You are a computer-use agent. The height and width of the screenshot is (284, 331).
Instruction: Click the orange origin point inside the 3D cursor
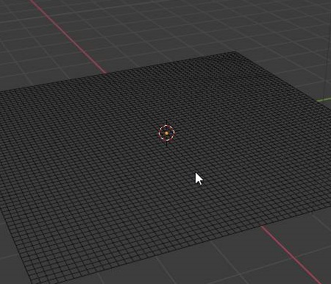point(167,133)
